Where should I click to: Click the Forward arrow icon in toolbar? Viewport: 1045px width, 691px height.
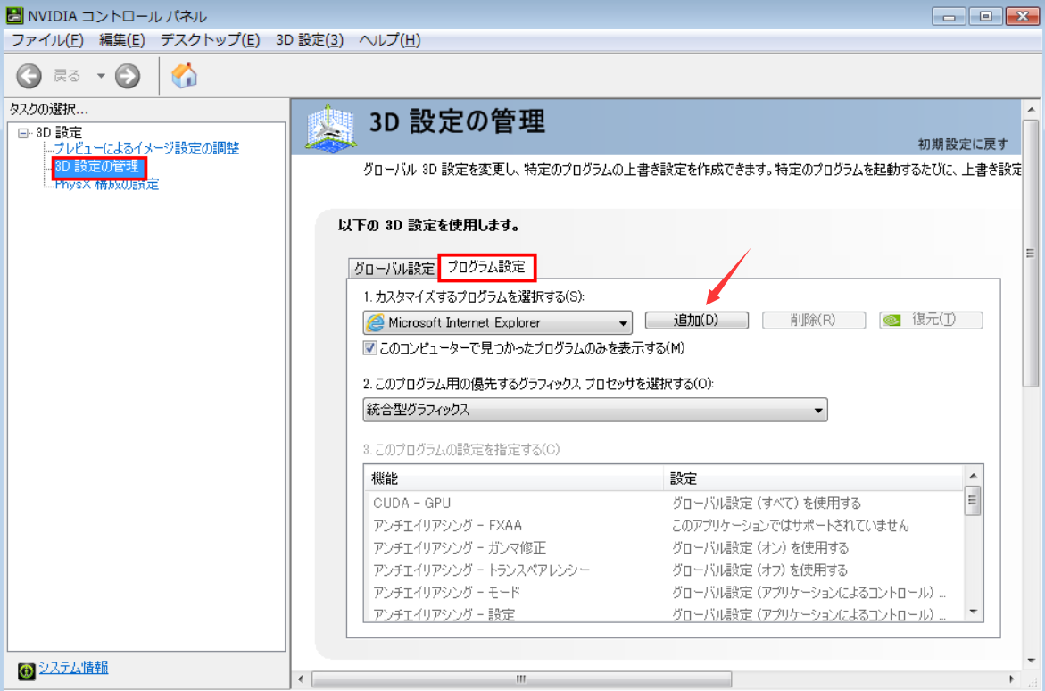128,77
